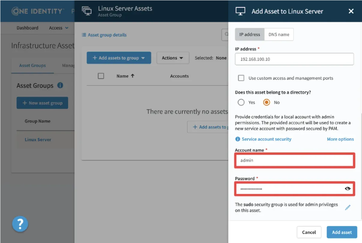Click the Service account security info icon
The width and height of the screenshot is (362, 243).
click(237, 139)
